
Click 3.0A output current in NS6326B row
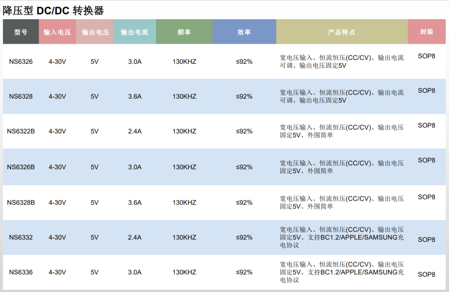point(135,167)
